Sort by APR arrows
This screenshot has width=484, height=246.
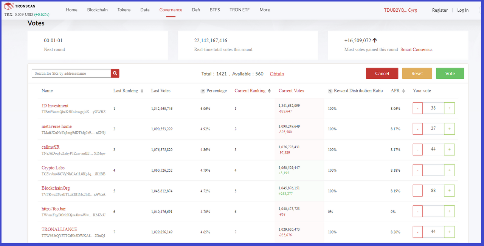click(x=404, y=91)
